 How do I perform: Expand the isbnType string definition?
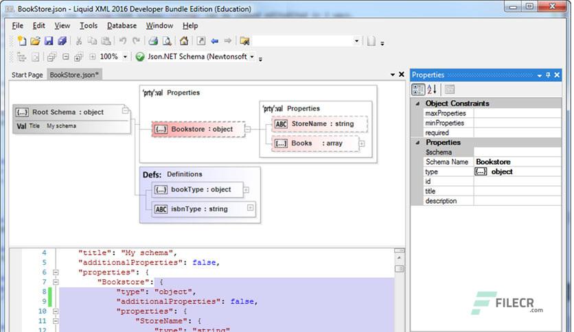250,208
